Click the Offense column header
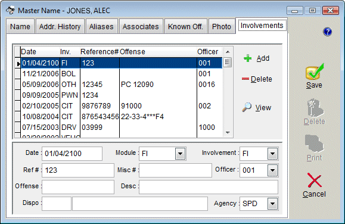The image size is (345, 224). 158,52
